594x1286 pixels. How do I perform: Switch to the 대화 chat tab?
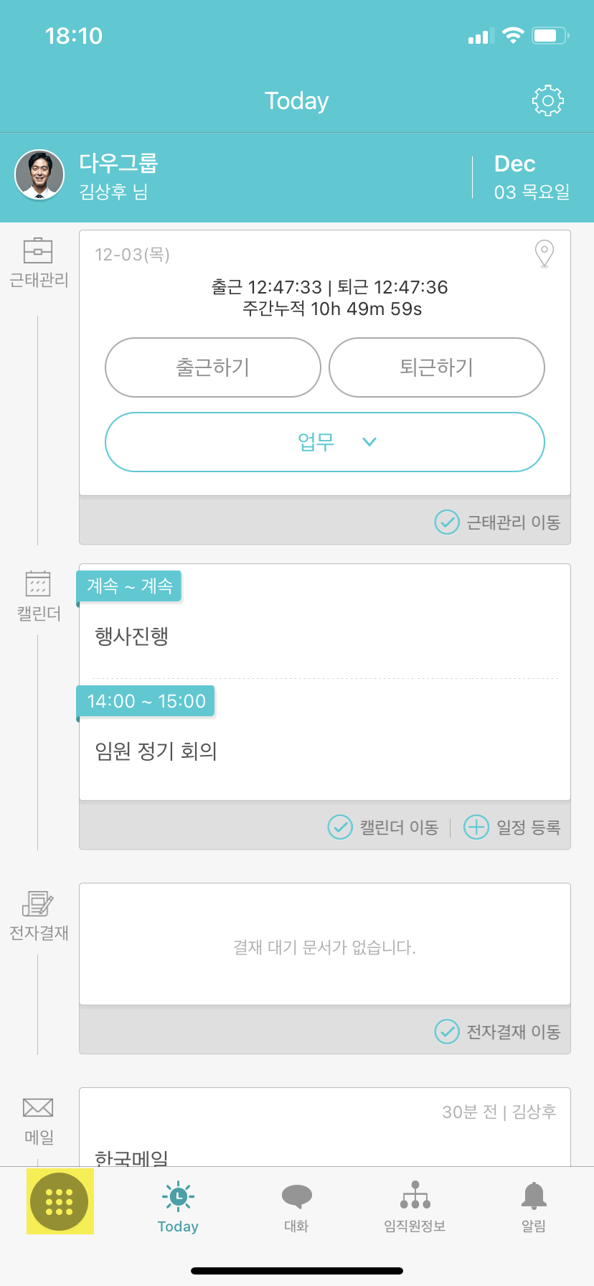click(296, 1206)
